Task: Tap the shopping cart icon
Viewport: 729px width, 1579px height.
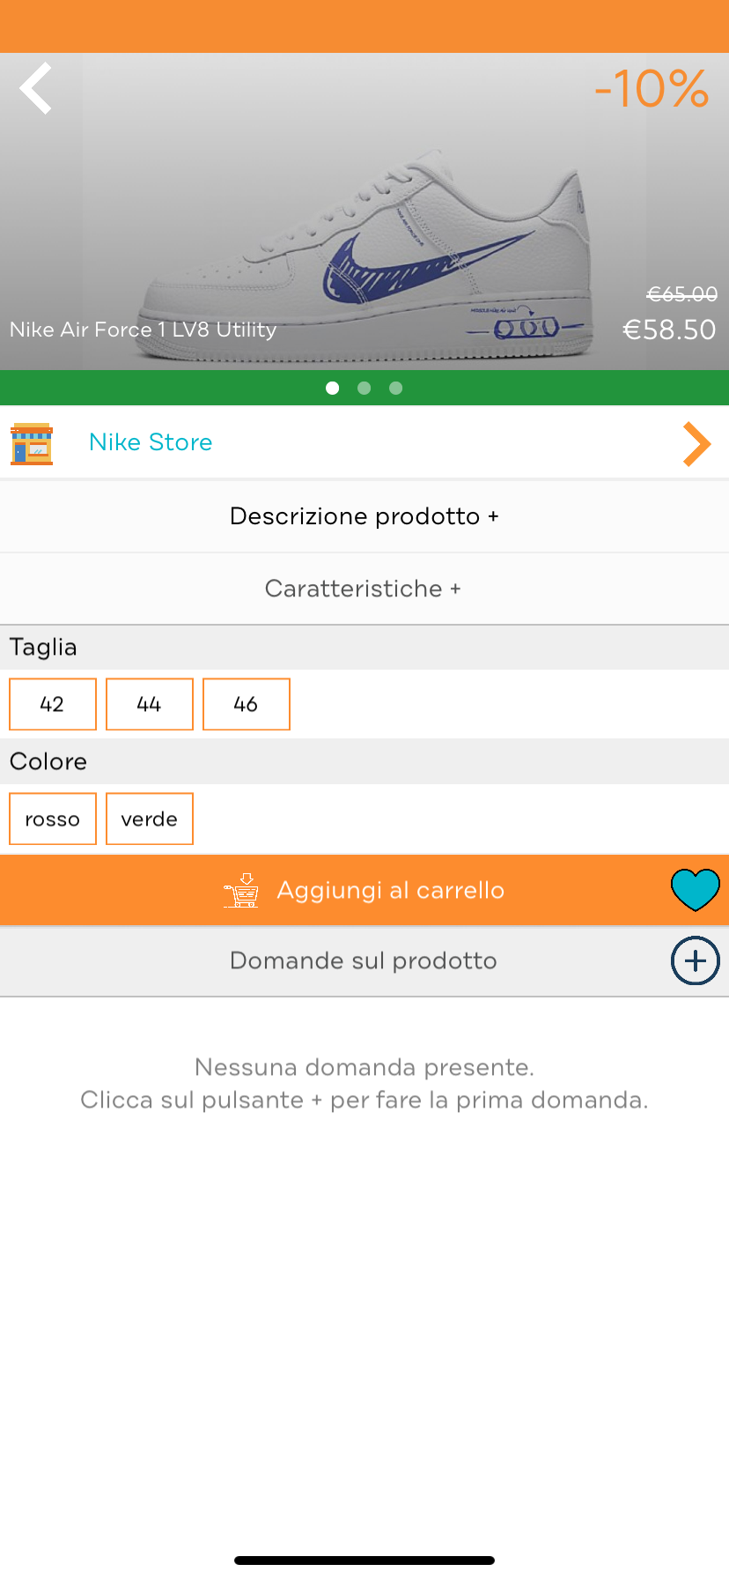Action: [241, 891]
